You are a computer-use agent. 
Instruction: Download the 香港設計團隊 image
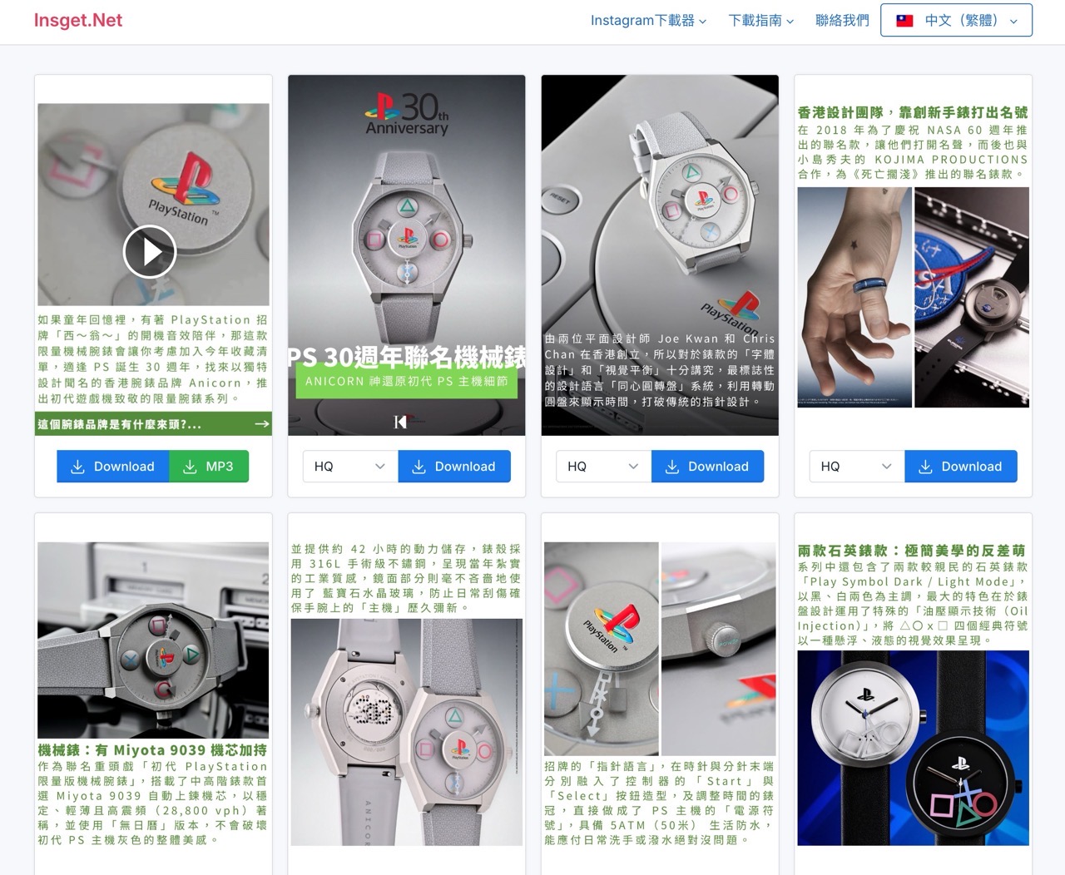(x=961, y=467)
